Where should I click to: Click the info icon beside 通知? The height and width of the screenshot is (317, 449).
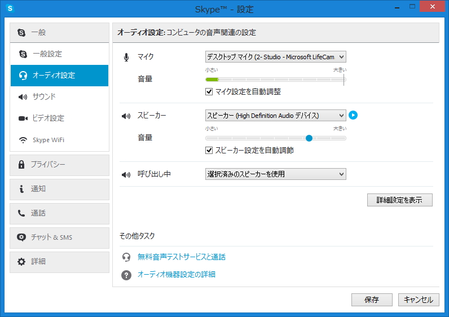[21, 189]
